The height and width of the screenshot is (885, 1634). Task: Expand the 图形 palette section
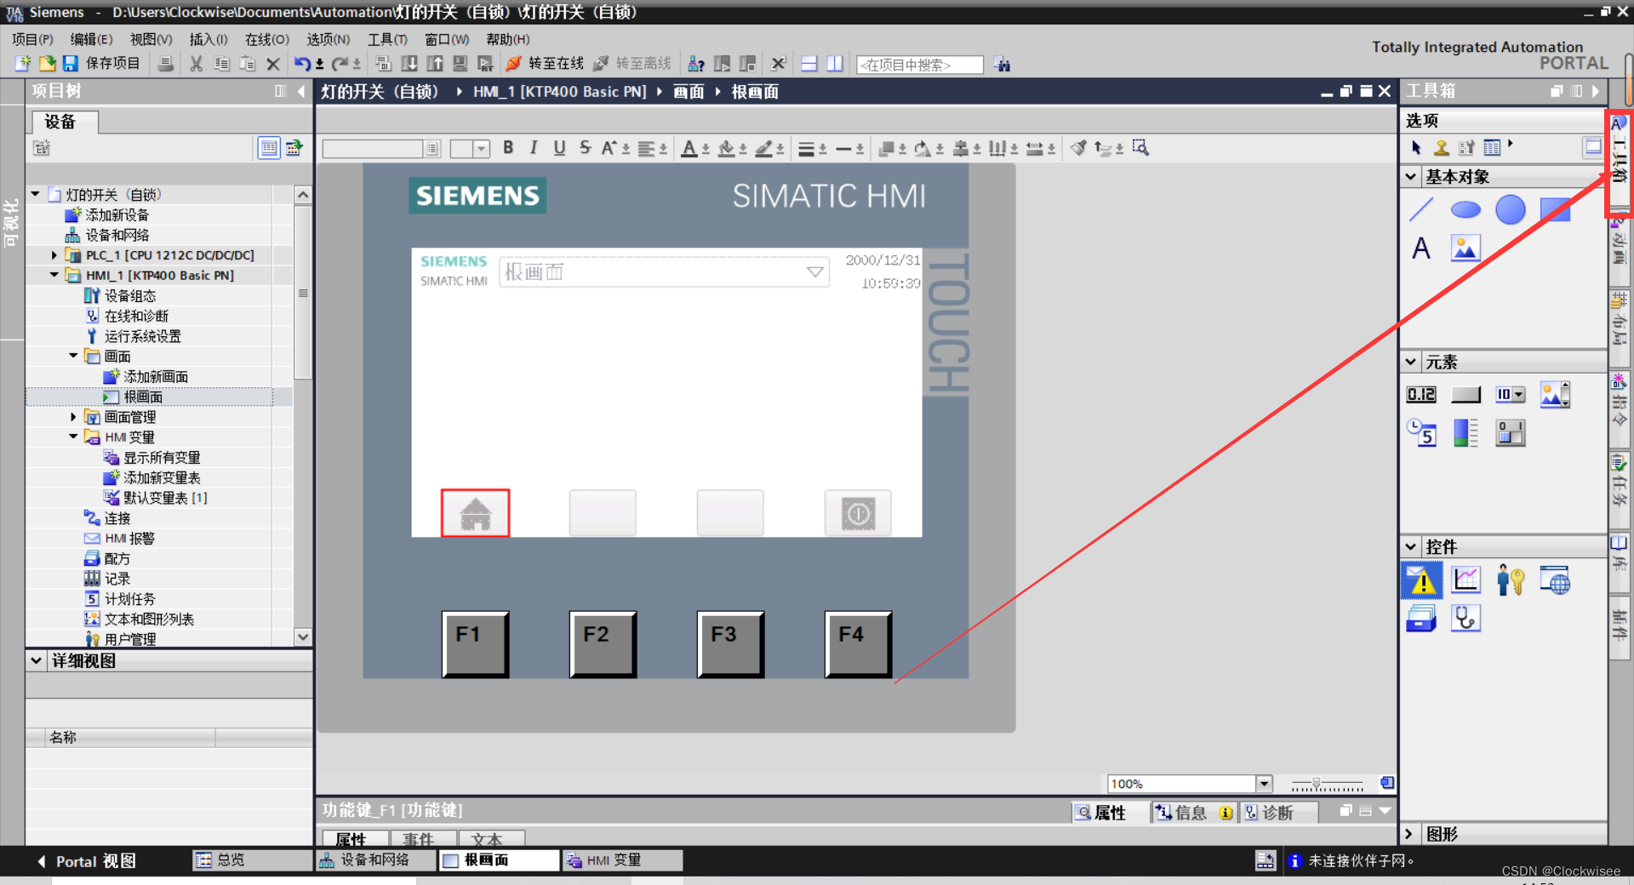tap(1409, 834)
